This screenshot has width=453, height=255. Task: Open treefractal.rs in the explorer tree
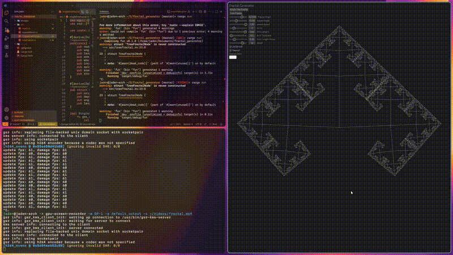(x=33, y=40)
